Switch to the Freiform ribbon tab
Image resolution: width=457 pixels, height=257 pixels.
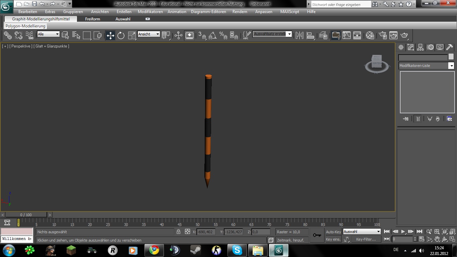coord(93,19)
